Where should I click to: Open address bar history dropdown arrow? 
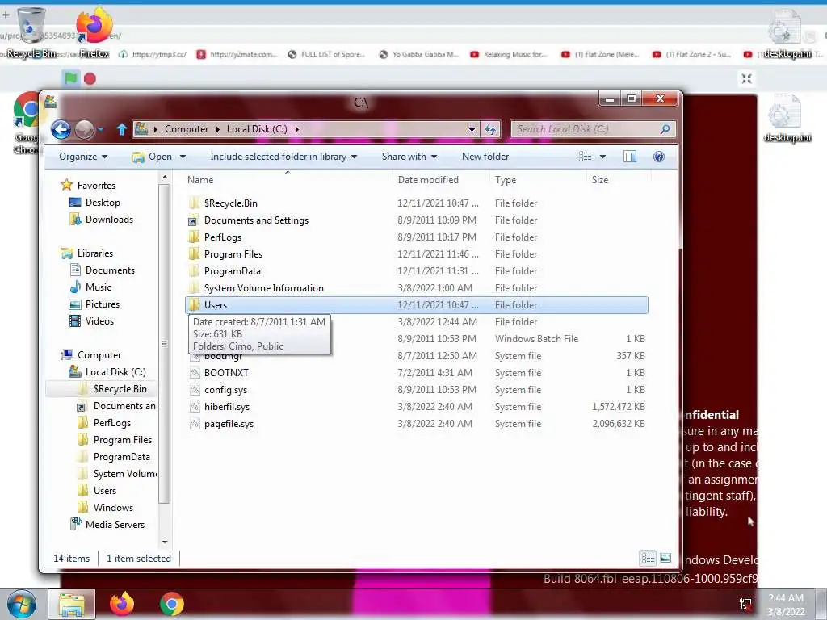point(472,129)
